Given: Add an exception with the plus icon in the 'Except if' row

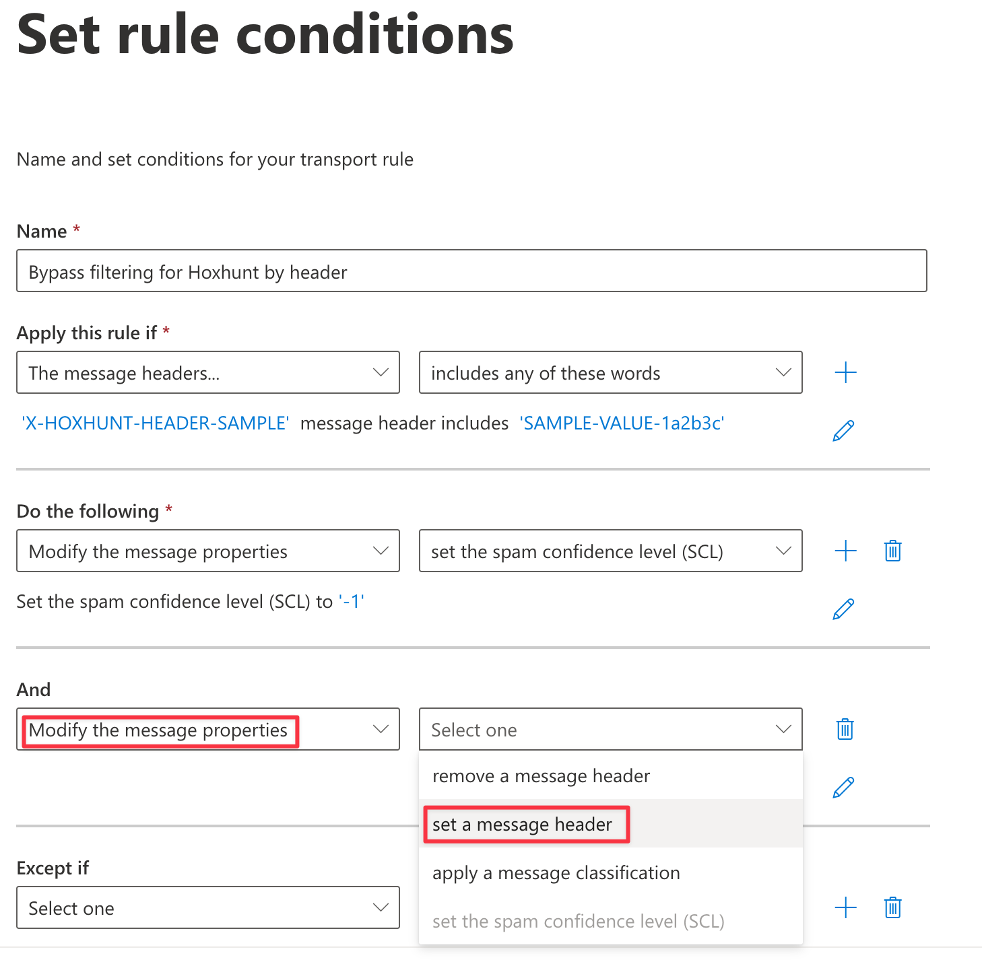Looking at the screenshot, I should pyautogui.click(x=845, y=907).
